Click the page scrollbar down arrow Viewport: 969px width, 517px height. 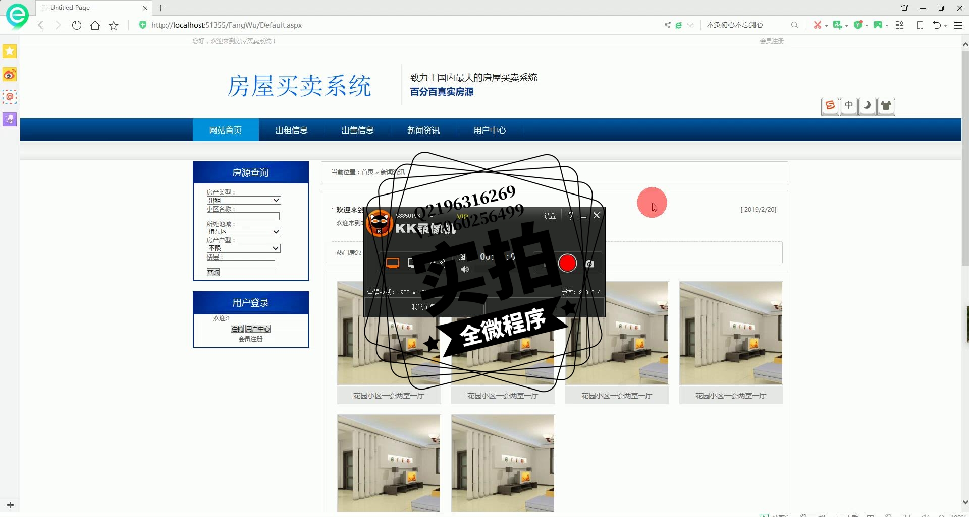point(965,502)
